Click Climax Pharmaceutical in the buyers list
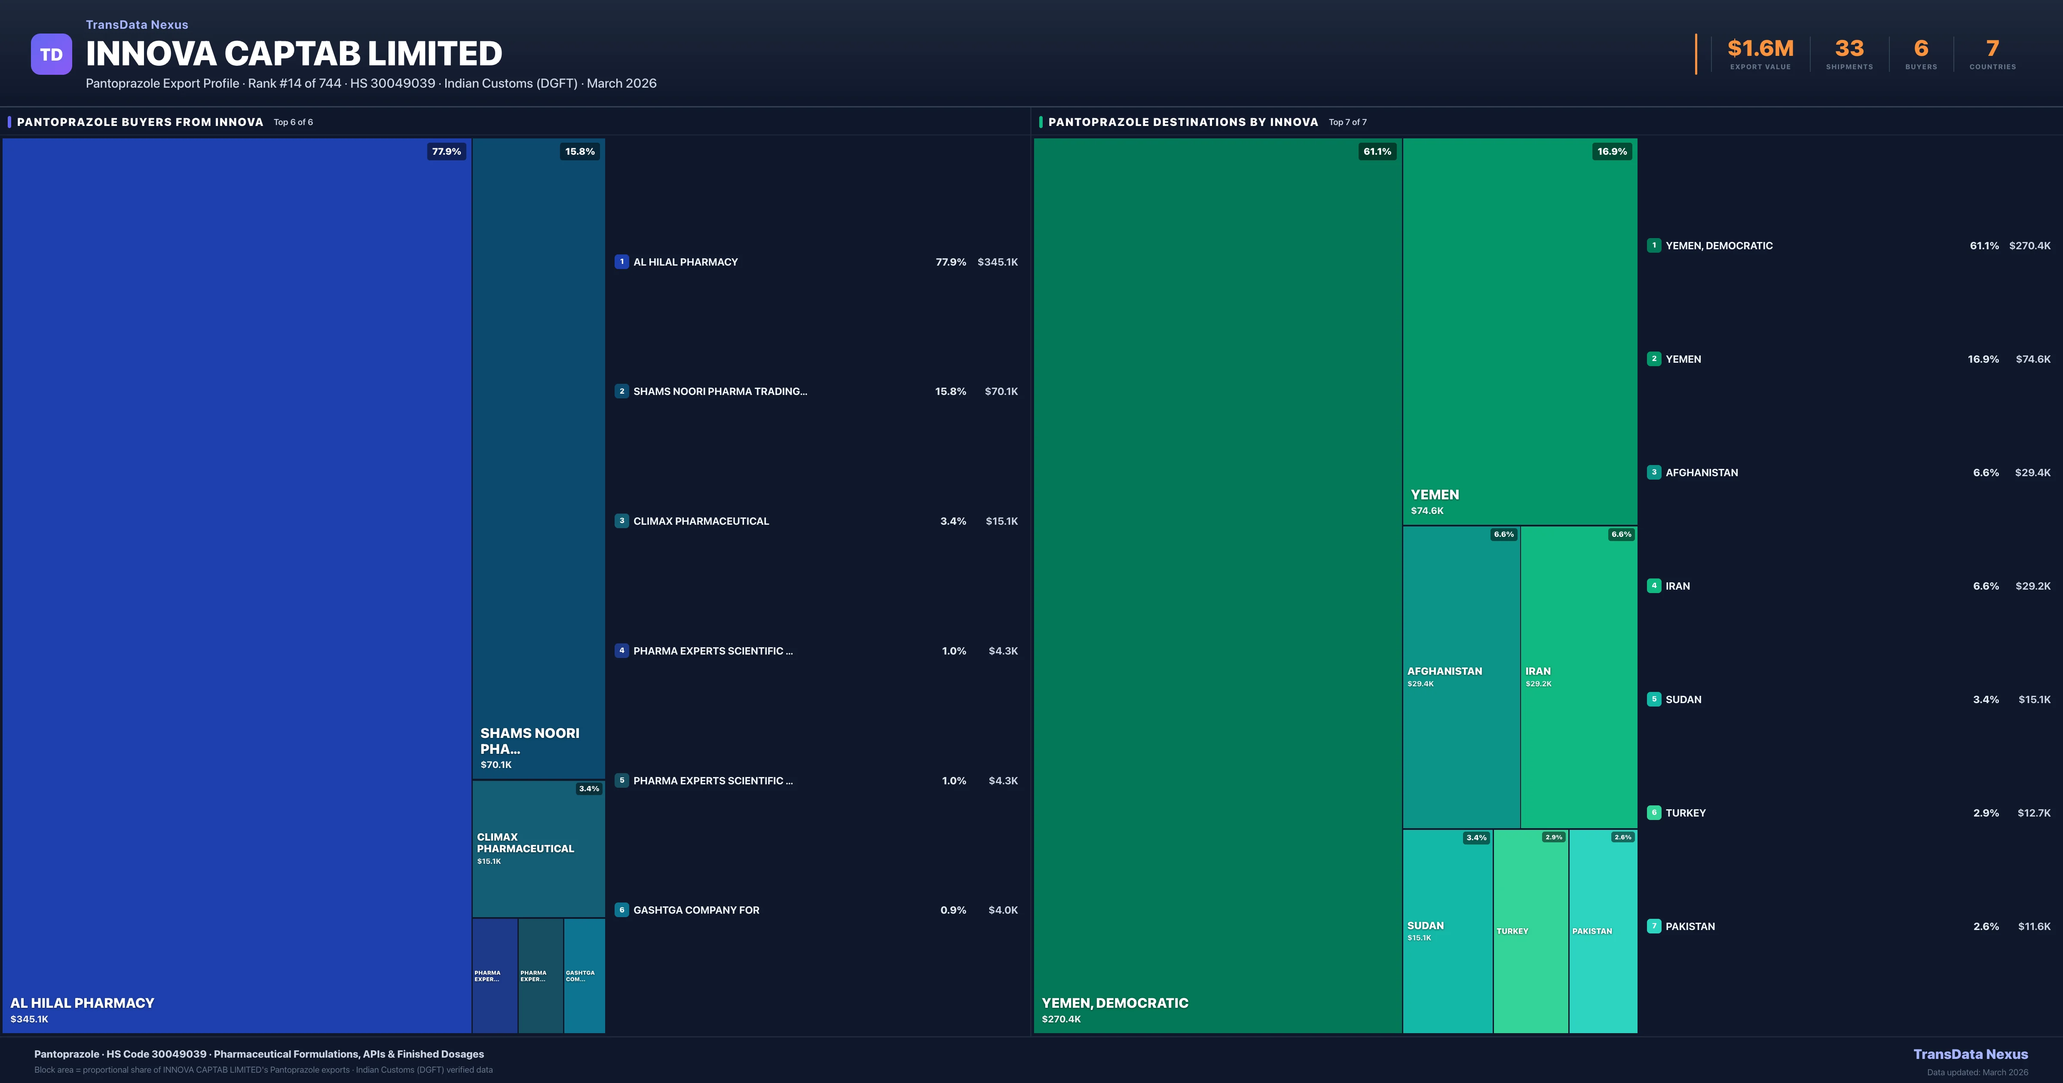 coord(701,521)
